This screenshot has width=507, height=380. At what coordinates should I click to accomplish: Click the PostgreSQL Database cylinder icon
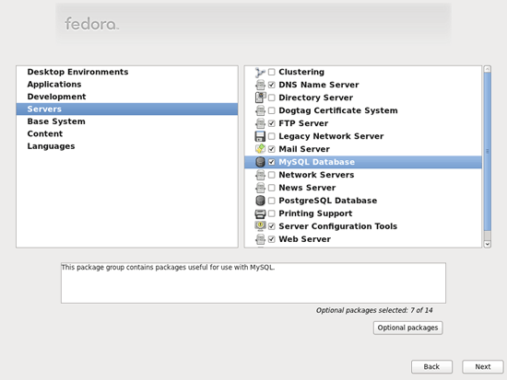[260, 201]
